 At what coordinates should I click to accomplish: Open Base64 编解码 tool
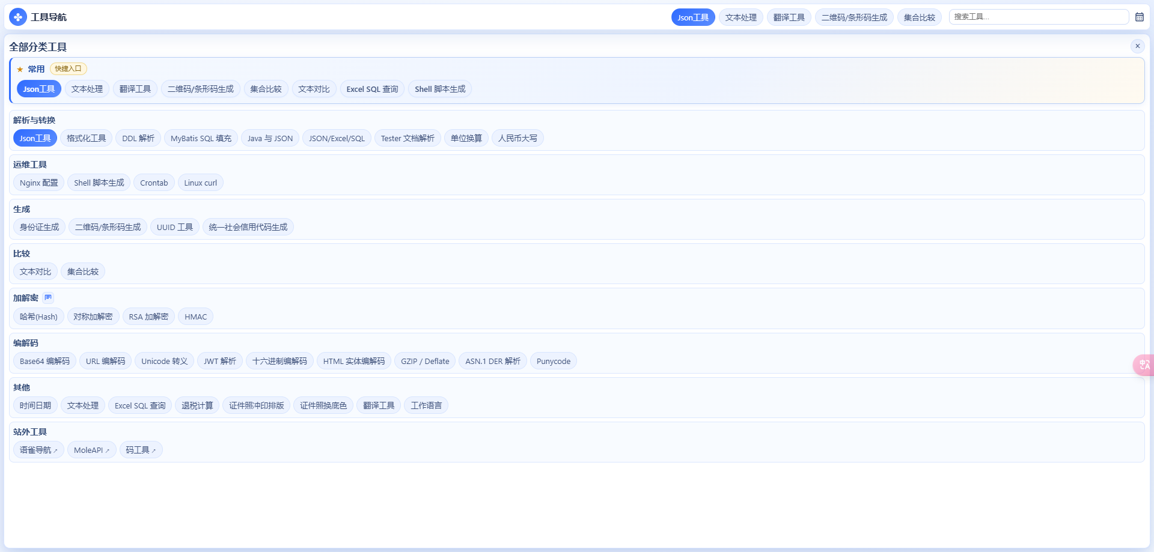(44, 361)
